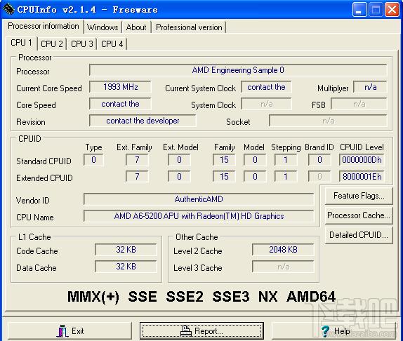The height and width of the screenshot is (341, 403).
Task: Click the 'Standard CPUID' row label
Action: point(44,161)
